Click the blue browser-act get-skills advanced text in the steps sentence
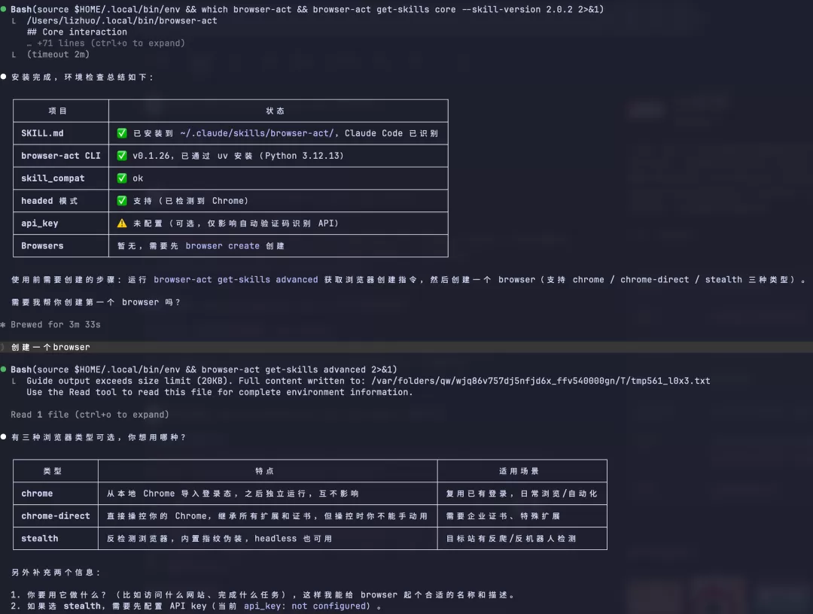Screen dimensions: 813x614 click(x=236, y=279)
